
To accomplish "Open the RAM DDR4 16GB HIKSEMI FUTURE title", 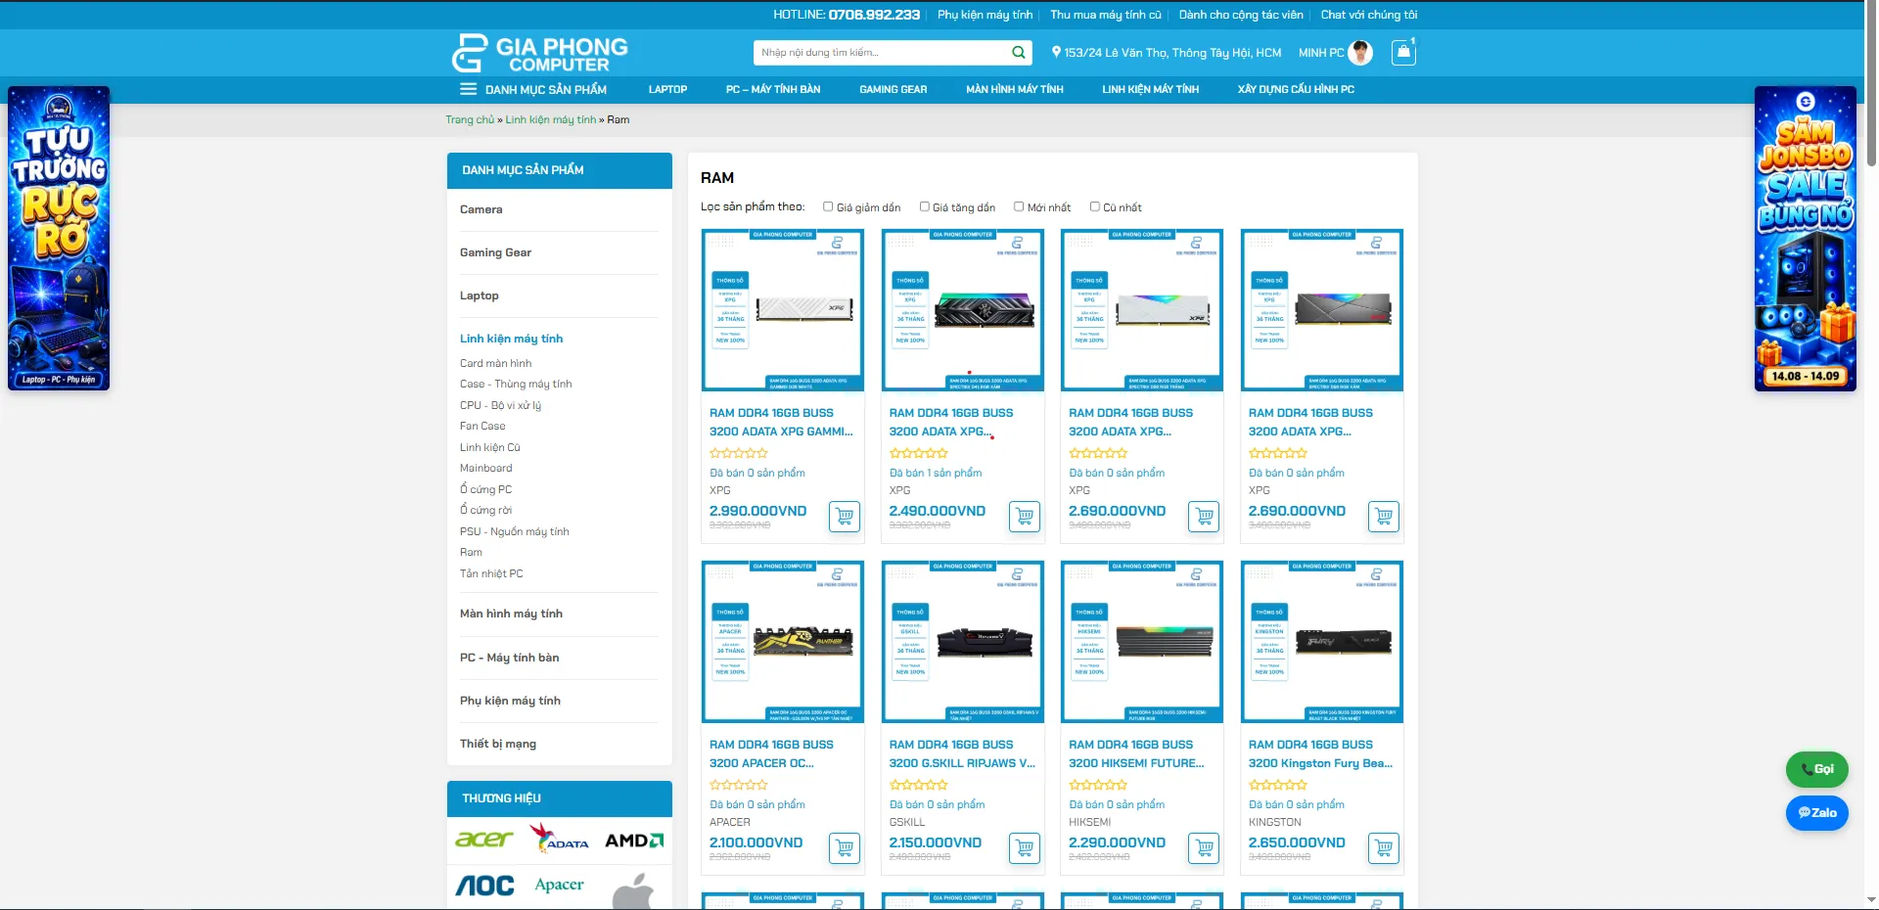I will pyautogui.click(x=1136, y=753).
